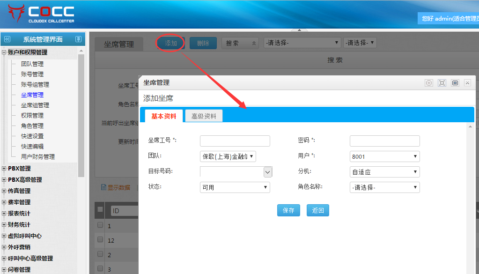The height and width of the screenshot is (274, 479).
Task: Click the 返回 button
Action: click(318, 210)
